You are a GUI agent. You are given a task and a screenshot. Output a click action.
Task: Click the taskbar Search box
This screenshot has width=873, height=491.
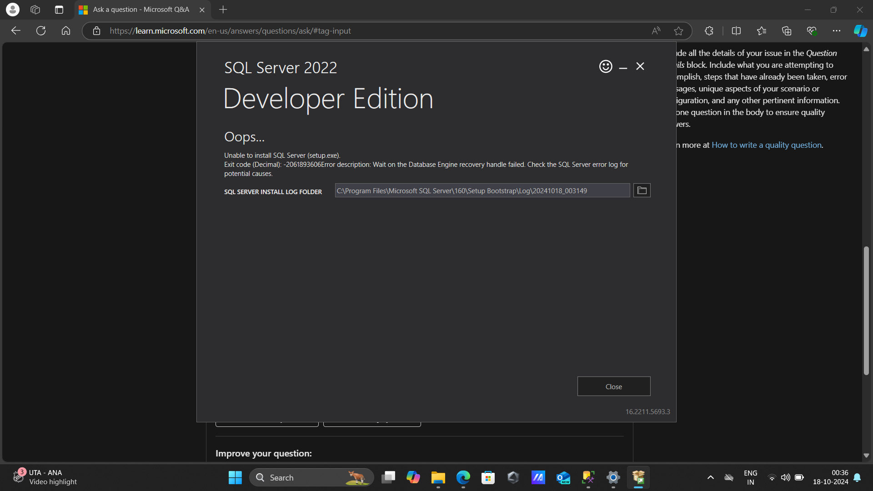[311, 477]
